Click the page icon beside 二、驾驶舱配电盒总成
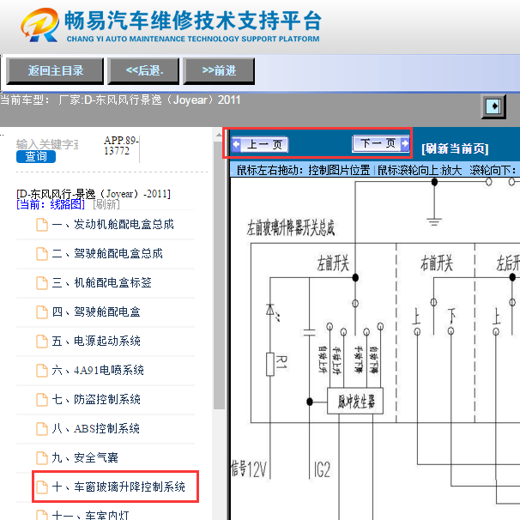 (x=42, y=254)
